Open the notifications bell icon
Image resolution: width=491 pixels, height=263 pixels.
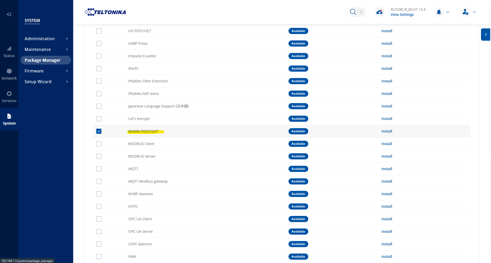click(439, 12)
